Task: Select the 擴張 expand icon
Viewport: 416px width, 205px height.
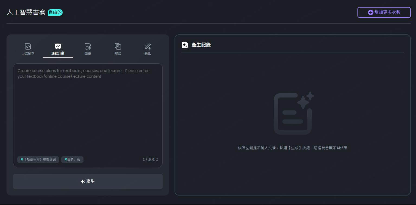Action: coord(88,46)
